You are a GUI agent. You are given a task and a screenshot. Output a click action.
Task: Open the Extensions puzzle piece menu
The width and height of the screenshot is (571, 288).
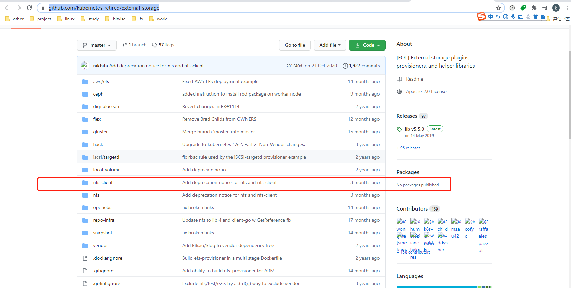tap(534, 8)
